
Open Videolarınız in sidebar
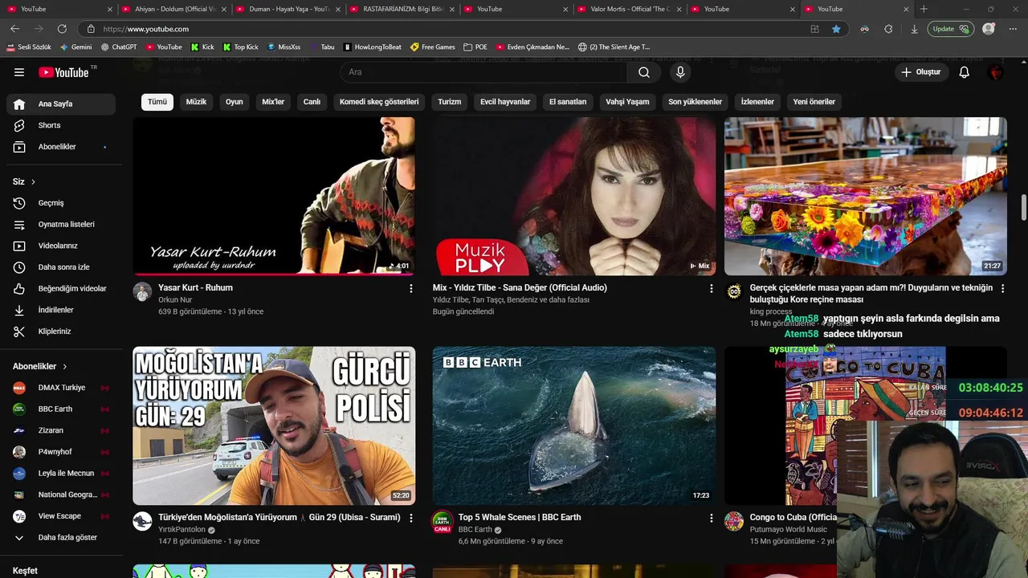pyautogui.click(x=61, y=246)
